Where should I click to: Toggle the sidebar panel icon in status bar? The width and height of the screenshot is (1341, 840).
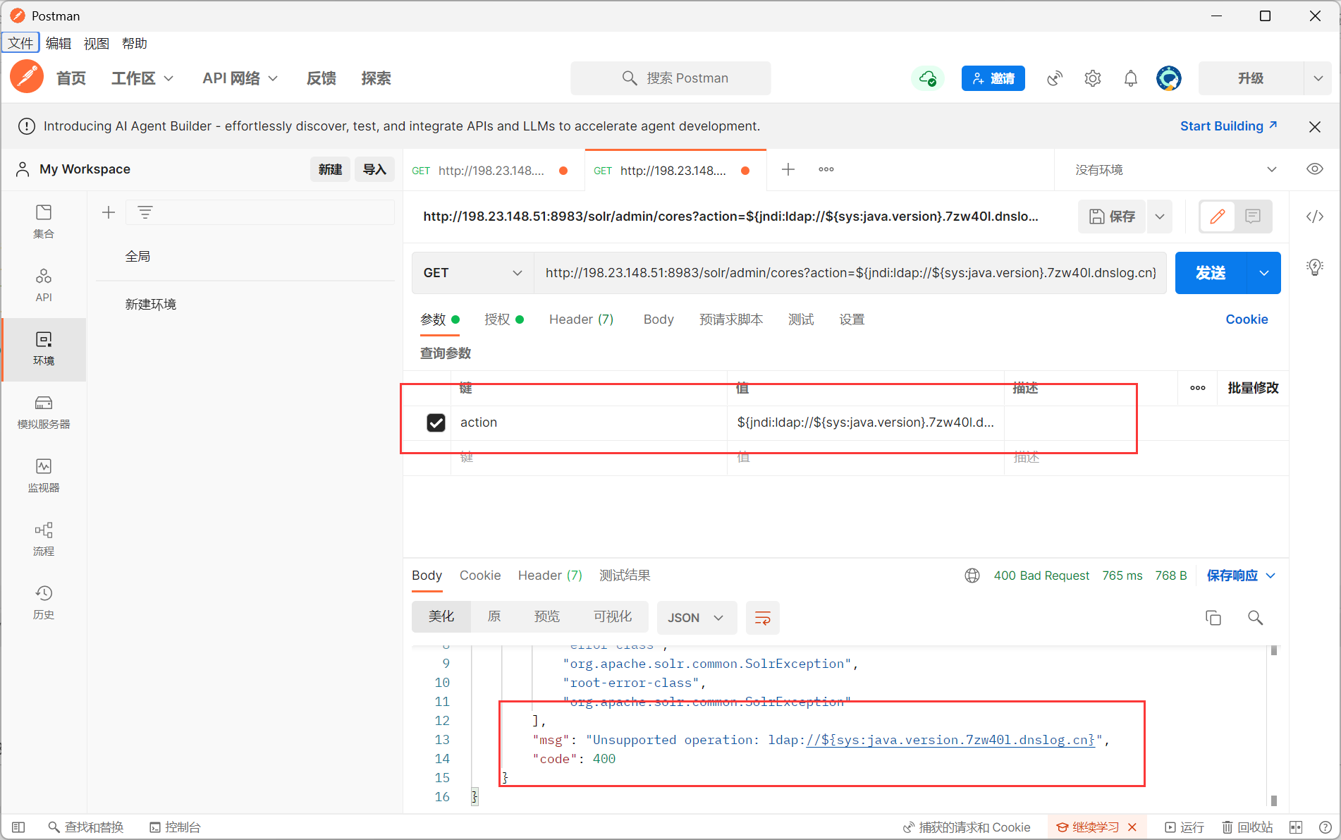pos(19,827)
